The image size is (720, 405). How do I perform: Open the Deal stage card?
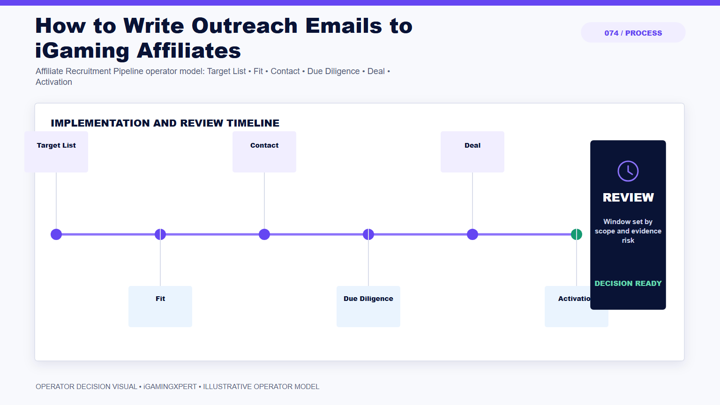click(x=472, y=152)
